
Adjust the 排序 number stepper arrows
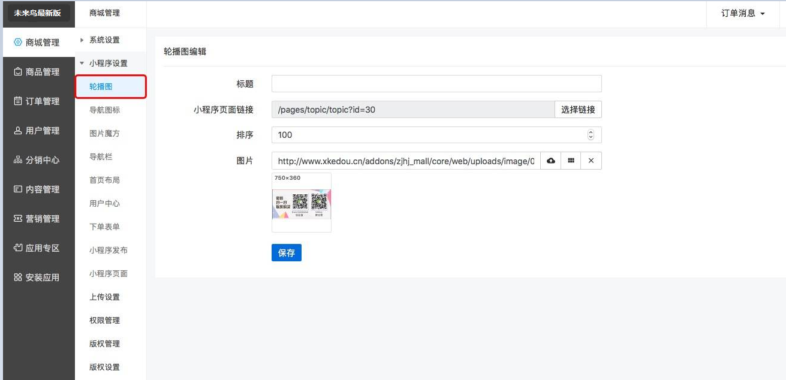591,135
